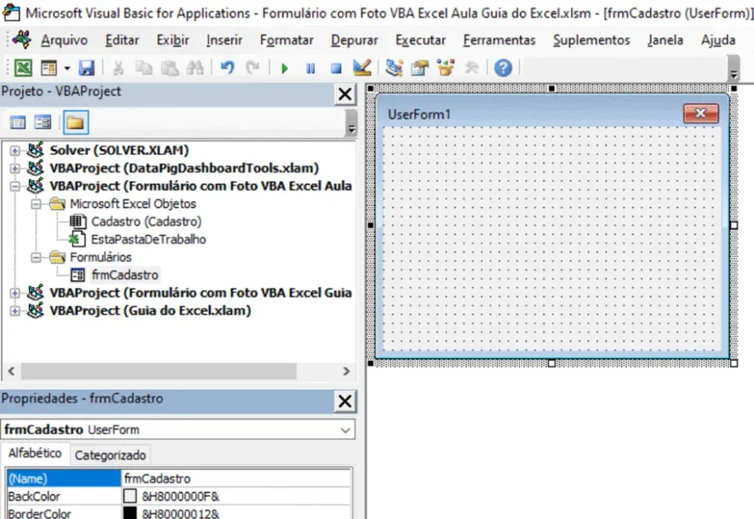Open the Formatar menu
Viewport: 754px width, 519px height.
coord(287,40)
